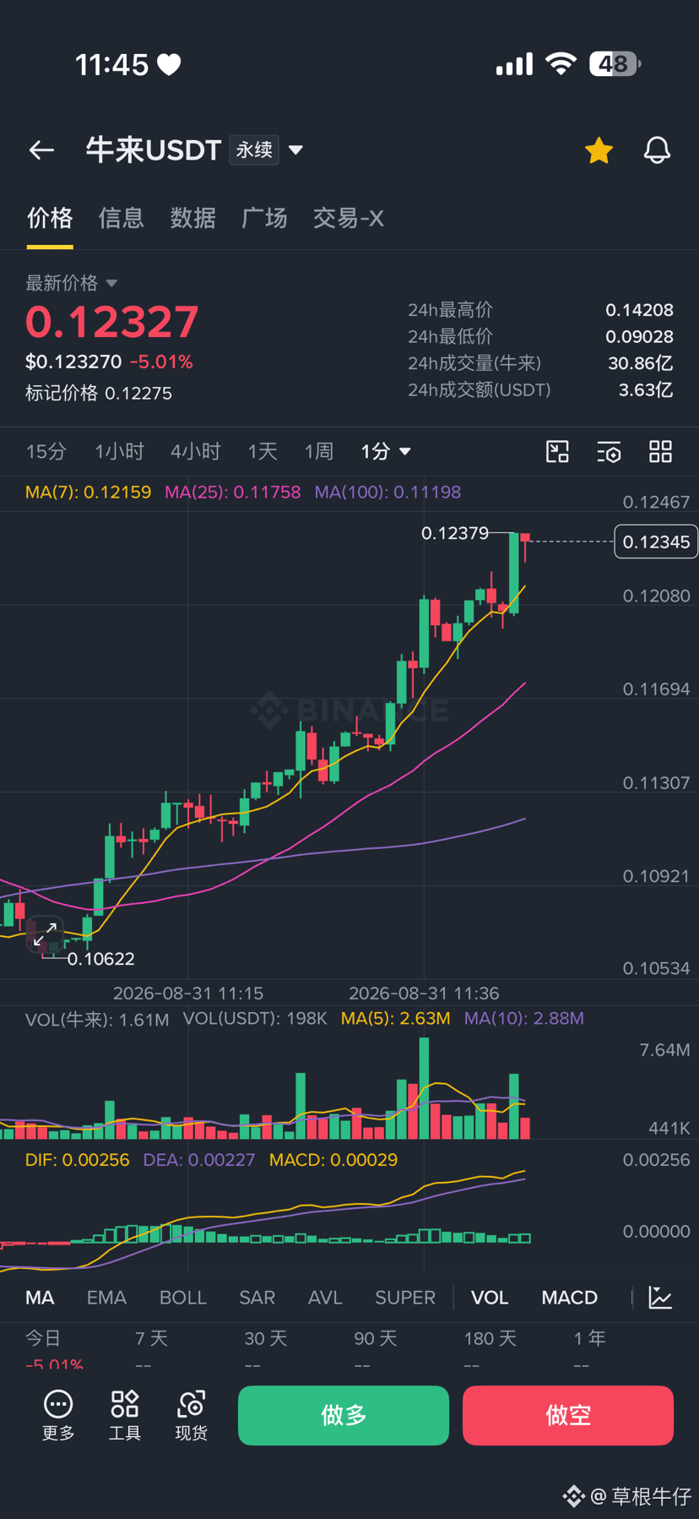699x1519 pixels.
Task: Select the 1小时 timeframe
Action: (x=119, y=452)
